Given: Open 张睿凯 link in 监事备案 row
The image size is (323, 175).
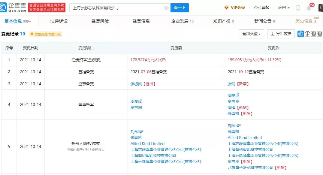Looking at the screenshot, I should (x=136, y=84).
